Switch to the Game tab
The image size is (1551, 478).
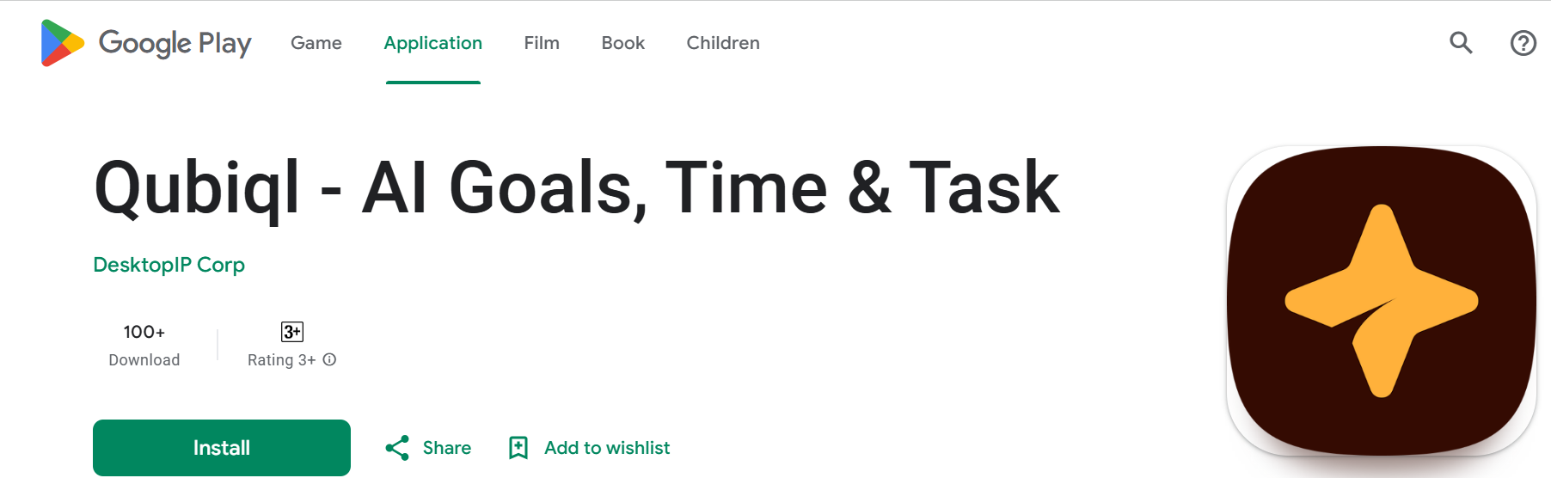point(316,43)
